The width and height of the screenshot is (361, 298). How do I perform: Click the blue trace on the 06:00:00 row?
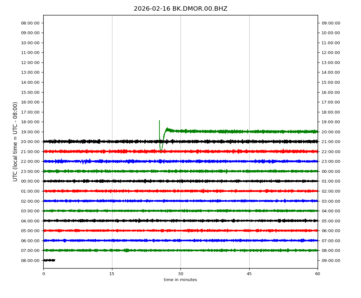220,241
